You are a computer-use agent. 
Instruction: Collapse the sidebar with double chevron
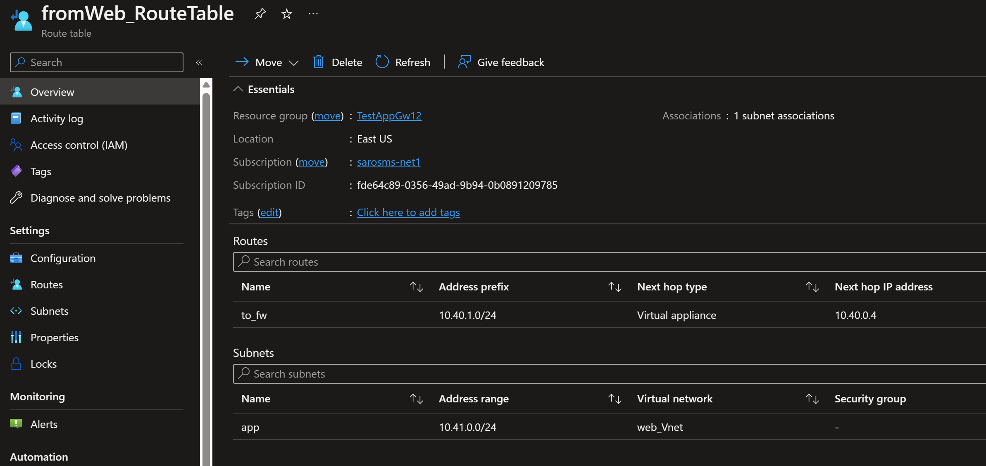point(199,62)
